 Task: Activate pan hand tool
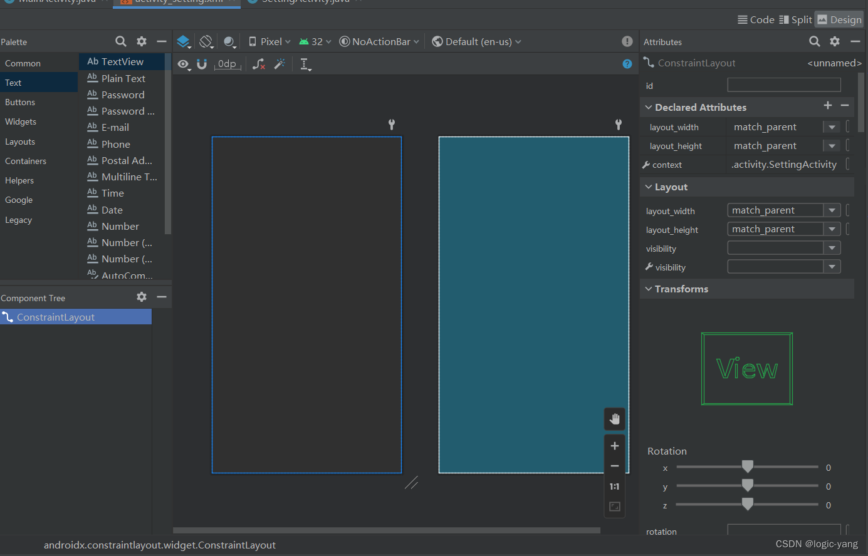click(x=615, y=419)
